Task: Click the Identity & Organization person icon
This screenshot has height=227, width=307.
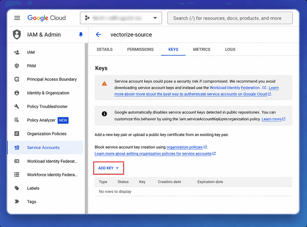Action: [x=17, y=93]
